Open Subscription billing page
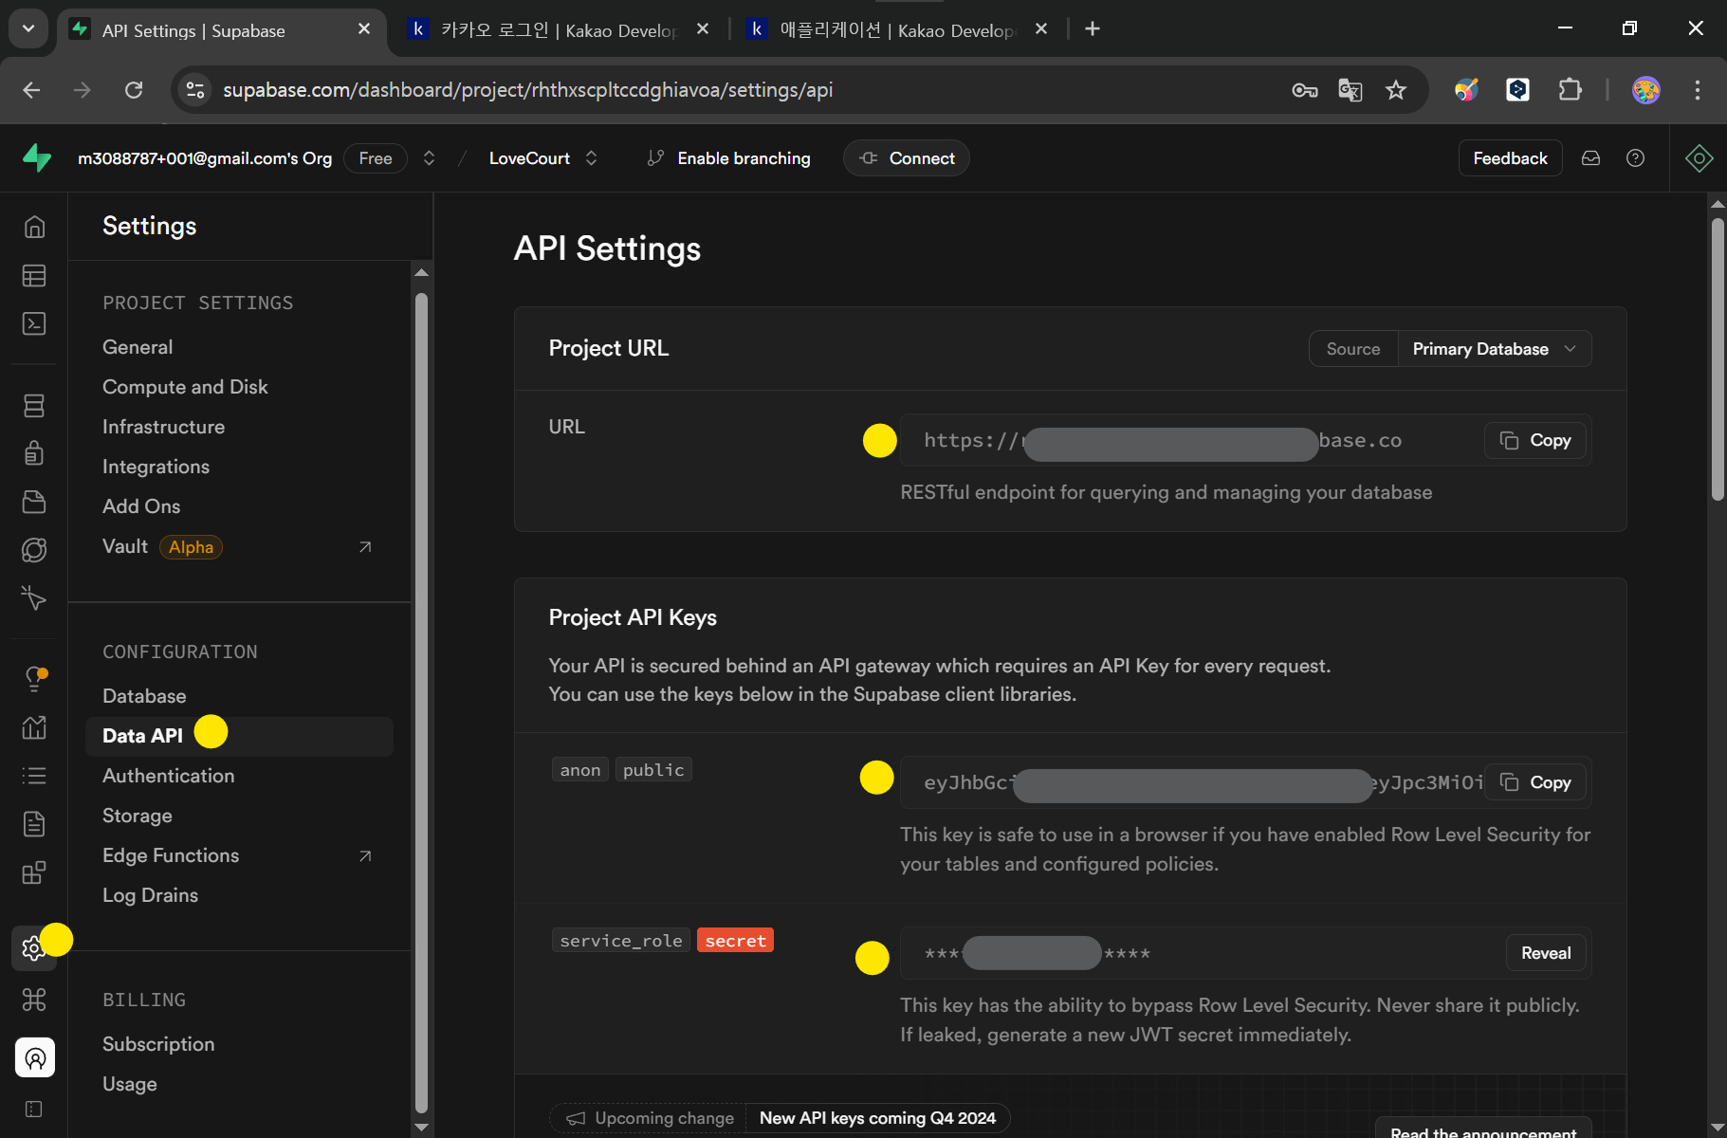Screen dimensions: 1727x1138 (158, 1044)
